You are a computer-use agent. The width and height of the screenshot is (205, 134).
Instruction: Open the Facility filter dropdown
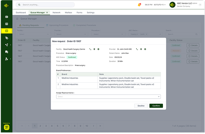[x=34, y=34]
